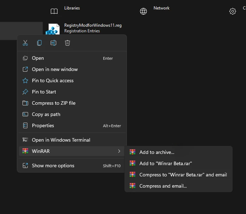Image resolution: width=246 pixels, height=214 pixels.
Task: Click the expand icon beside Show more options
Action: point(25,166)
